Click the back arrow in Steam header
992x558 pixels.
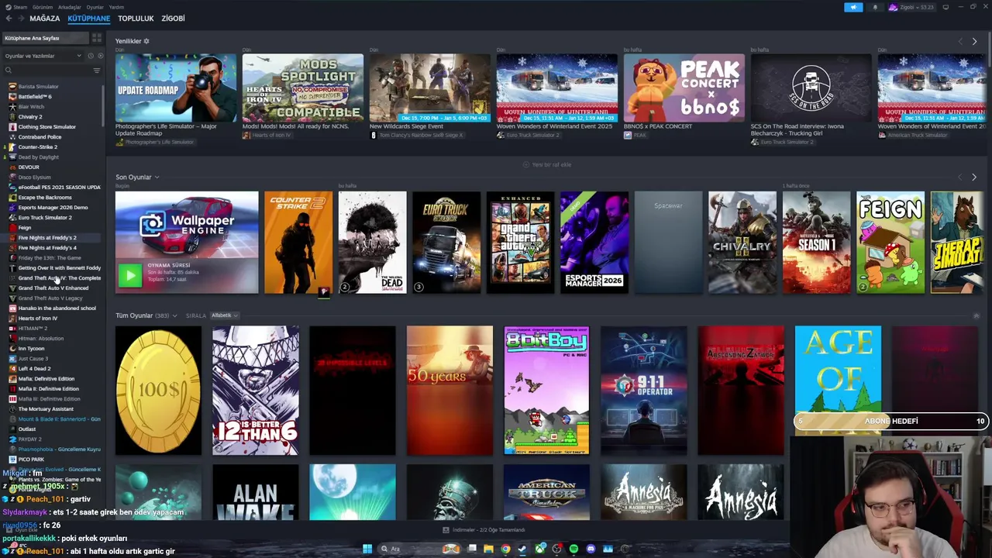(9, 19)
